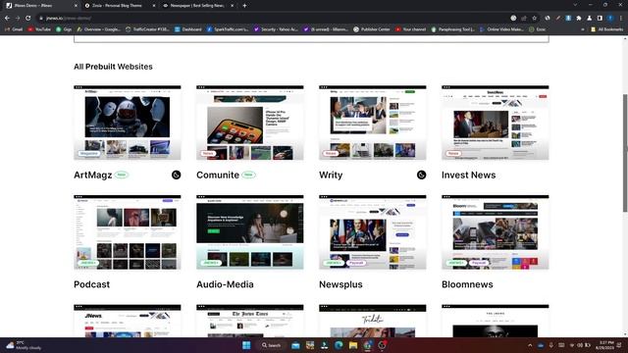Click the page vertical scrollbar thumb

(x=625, y=153)
